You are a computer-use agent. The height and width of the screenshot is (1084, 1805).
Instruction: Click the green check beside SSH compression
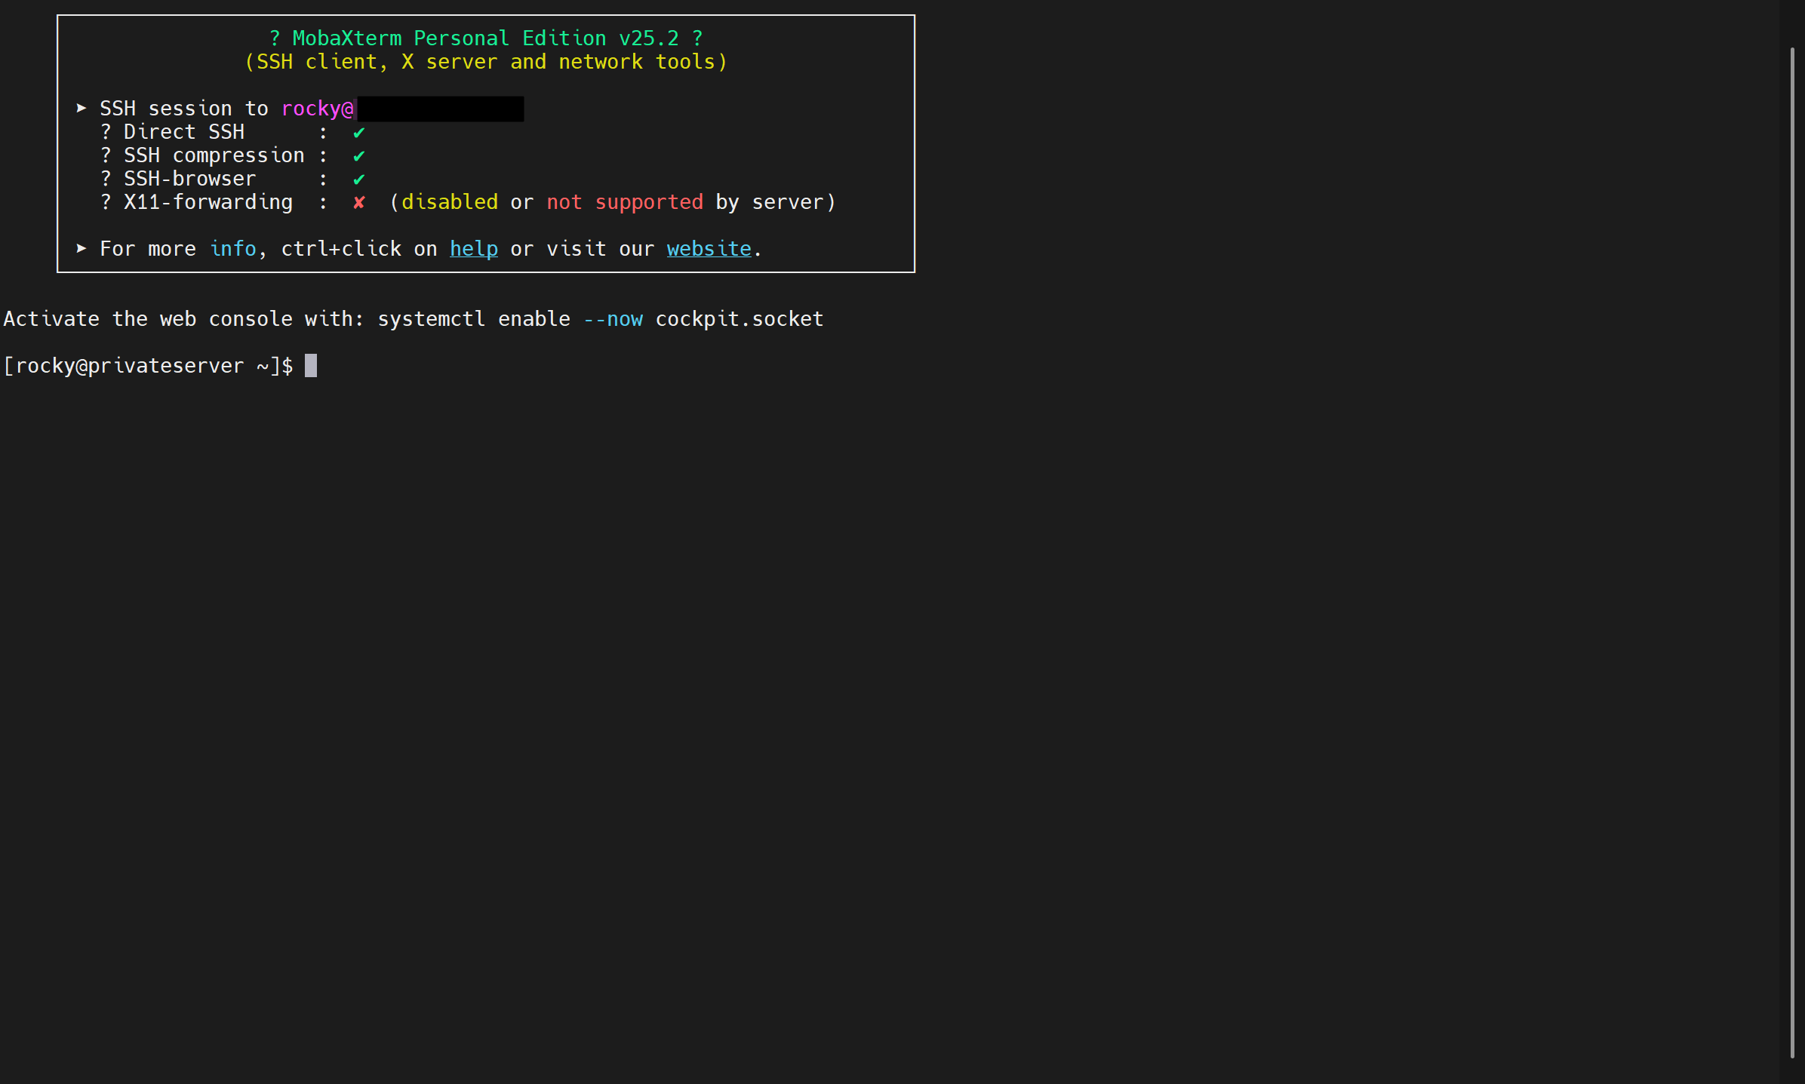coord(359,156)
